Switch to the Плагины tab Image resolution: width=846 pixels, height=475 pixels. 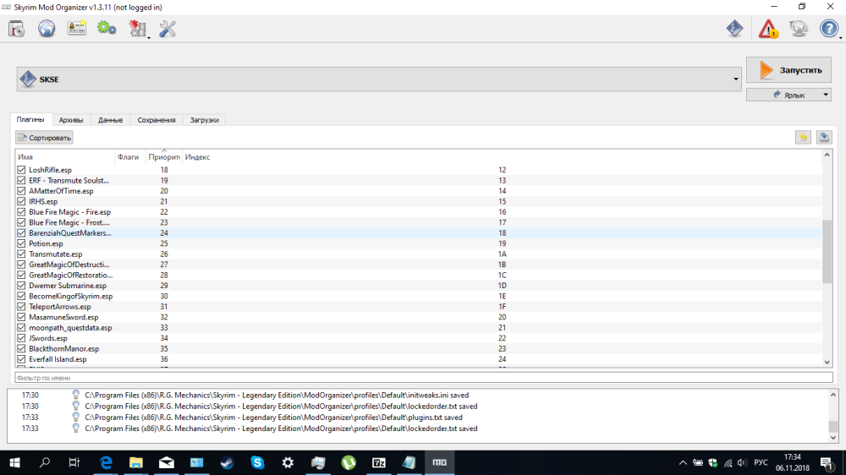(x=30, y=119)
